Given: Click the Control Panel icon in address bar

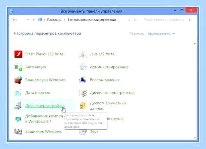Looking at the screenshot, I should (x=40, y=20).
